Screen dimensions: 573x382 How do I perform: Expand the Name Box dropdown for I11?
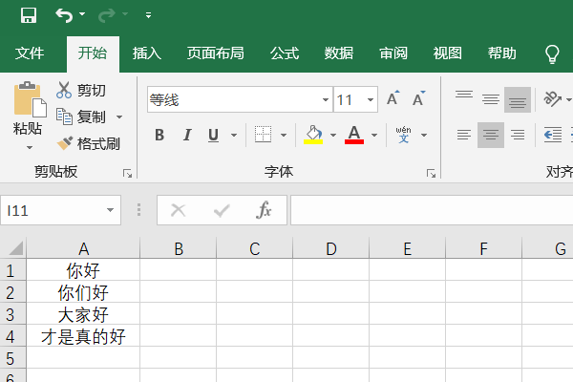(110, 210)
